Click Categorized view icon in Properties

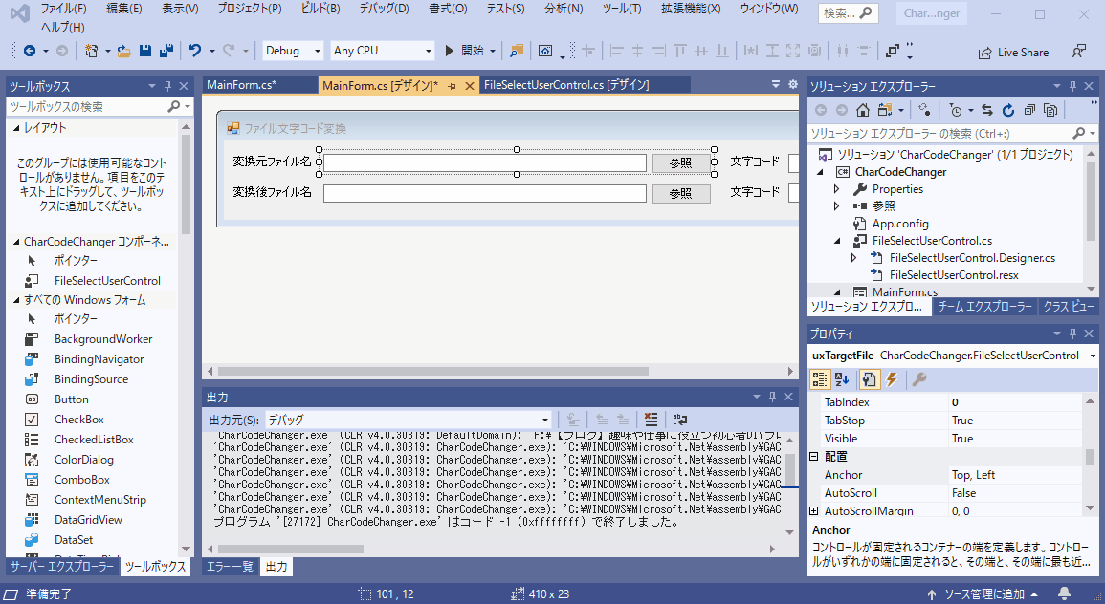(820, 379)
